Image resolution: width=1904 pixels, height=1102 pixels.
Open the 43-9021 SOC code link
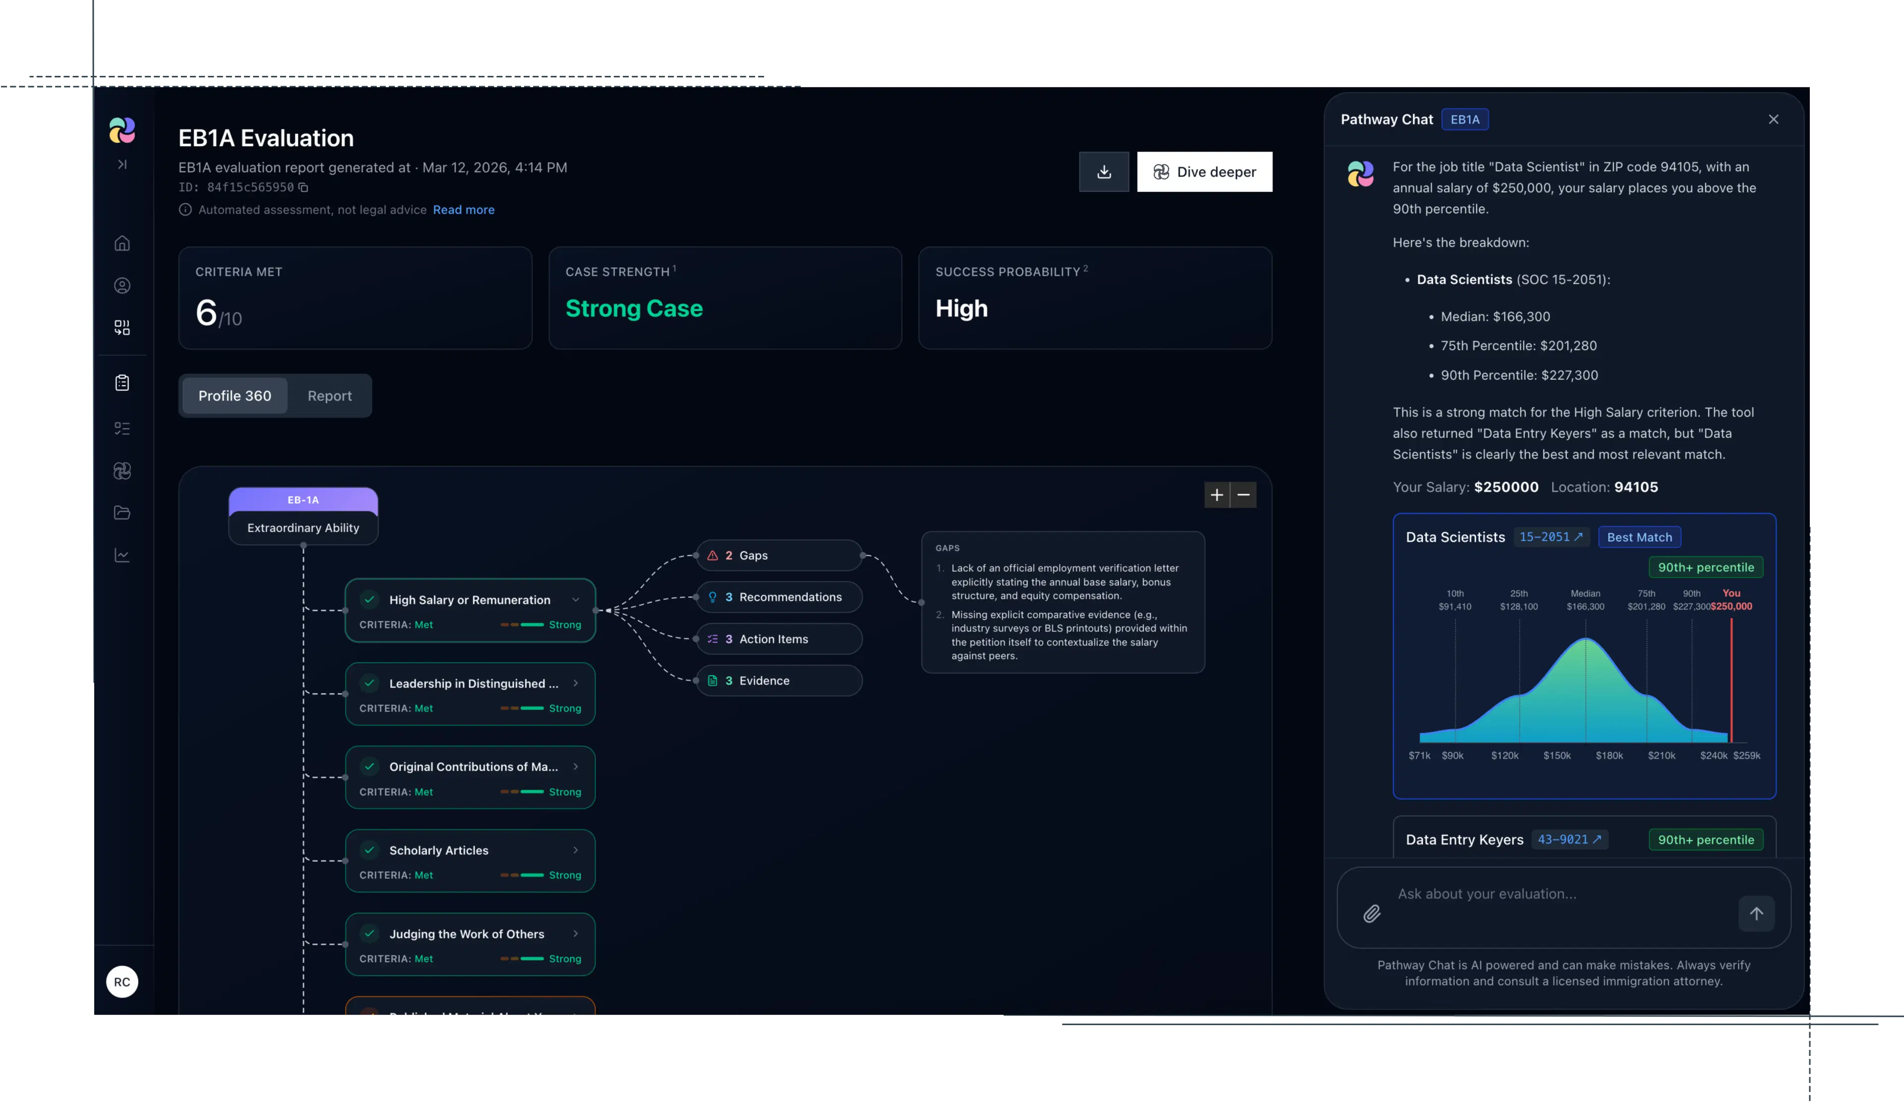[1569, 839]
